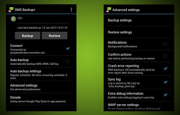Viewport: 180px width, 115px height.
Task: Click the green Idle status checkmark icon
Action: [x=13, y=19]
